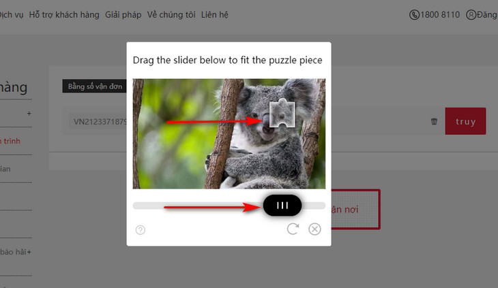Open the captcha help question icon
Screen dimensions: 498x288
pos(141,229)
